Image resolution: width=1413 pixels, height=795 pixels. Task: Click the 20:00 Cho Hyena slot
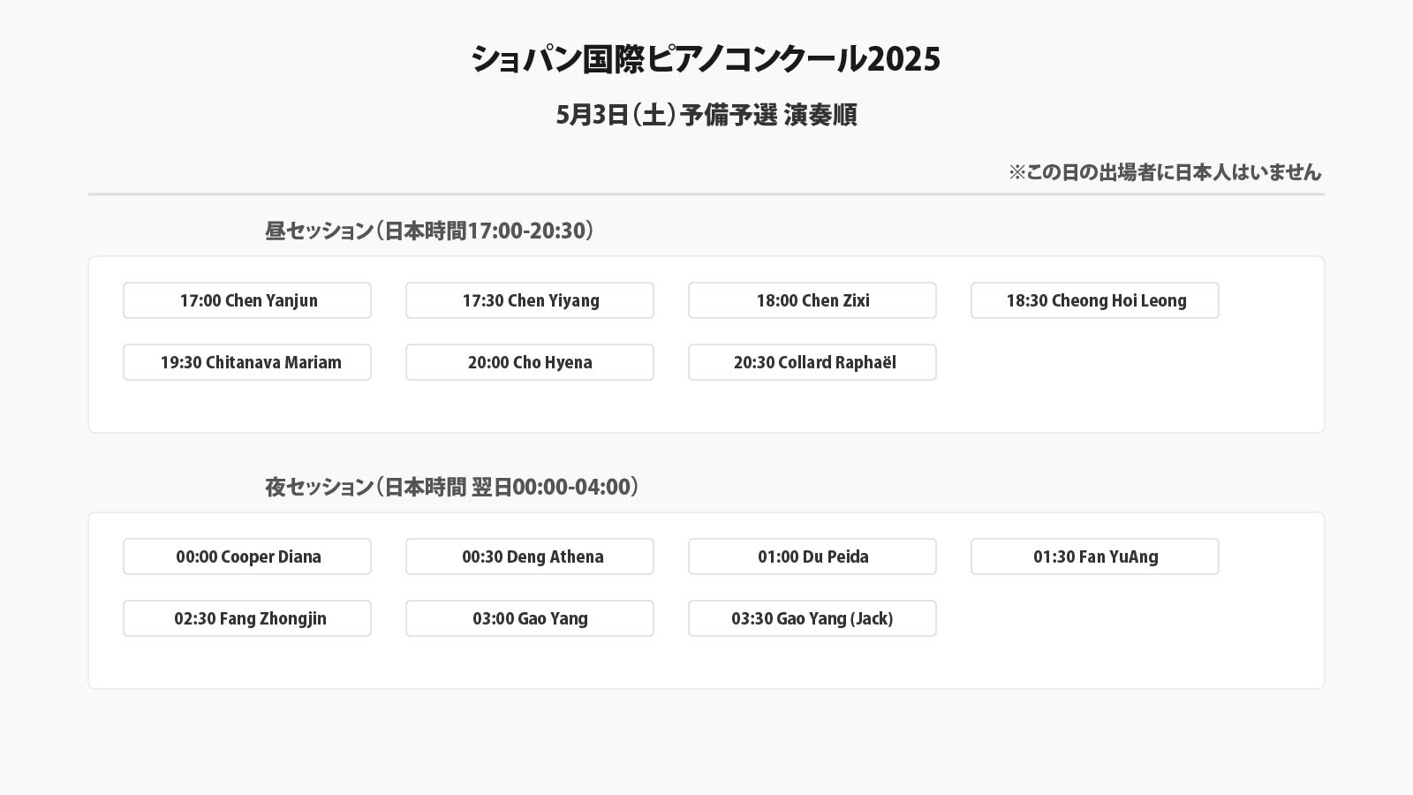(x=530, y=362)
